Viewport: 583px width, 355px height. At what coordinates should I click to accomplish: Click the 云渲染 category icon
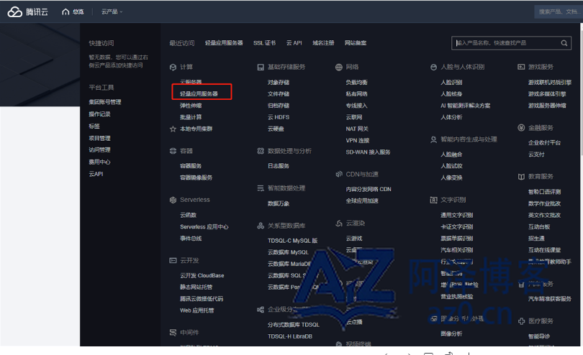point(339,223)
